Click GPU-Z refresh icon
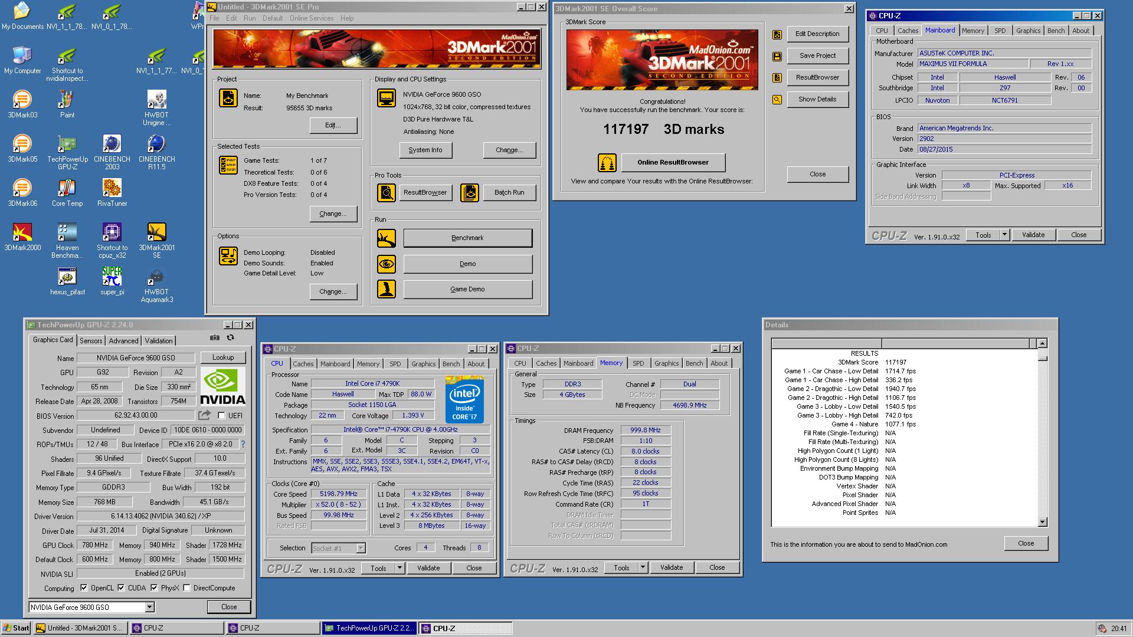The image size is (1133, 637). [231, 338]
